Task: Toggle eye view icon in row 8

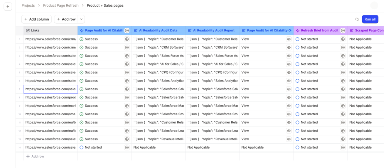Action: point(289,97)
